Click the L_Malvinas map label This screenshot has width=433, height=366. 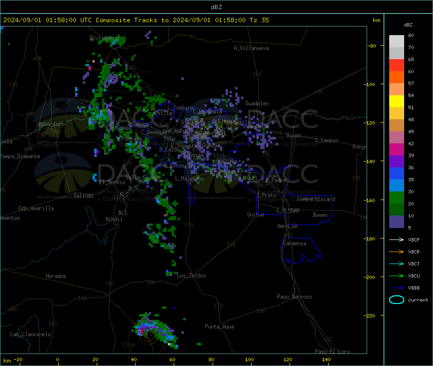tap(190, 179)
